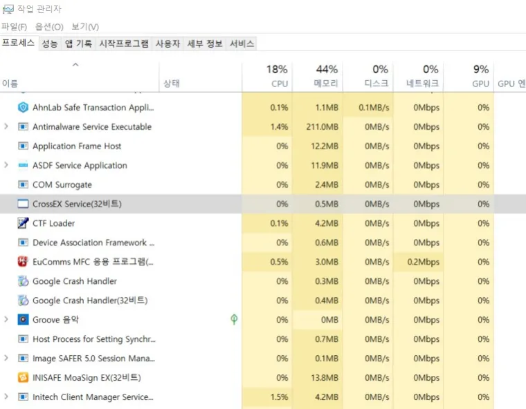The height and width of the screenshot is (409, 526).
Task: Select the CTF Loader process name
Action: point(53,223)
